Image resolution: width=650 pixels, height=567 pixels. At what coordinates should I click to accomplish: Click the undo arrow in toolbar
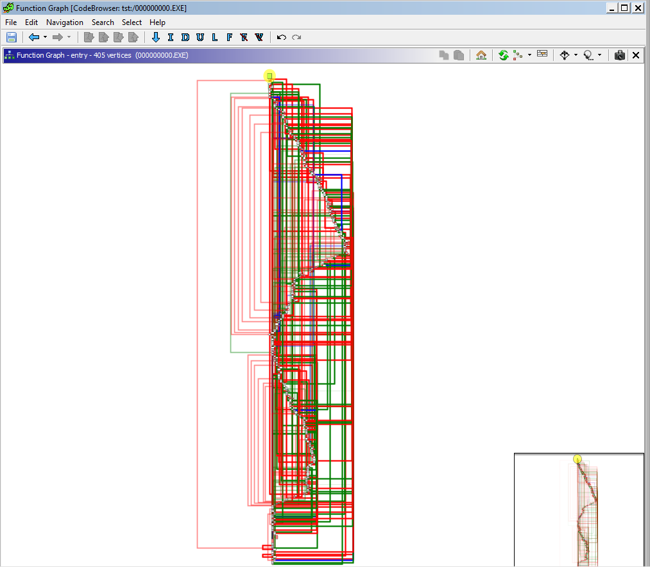(281, 37)
